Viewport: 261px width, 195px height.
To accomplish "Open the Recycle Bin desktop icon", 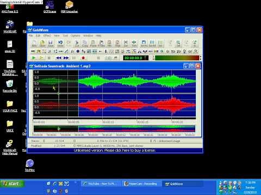I will coord(10,86).
